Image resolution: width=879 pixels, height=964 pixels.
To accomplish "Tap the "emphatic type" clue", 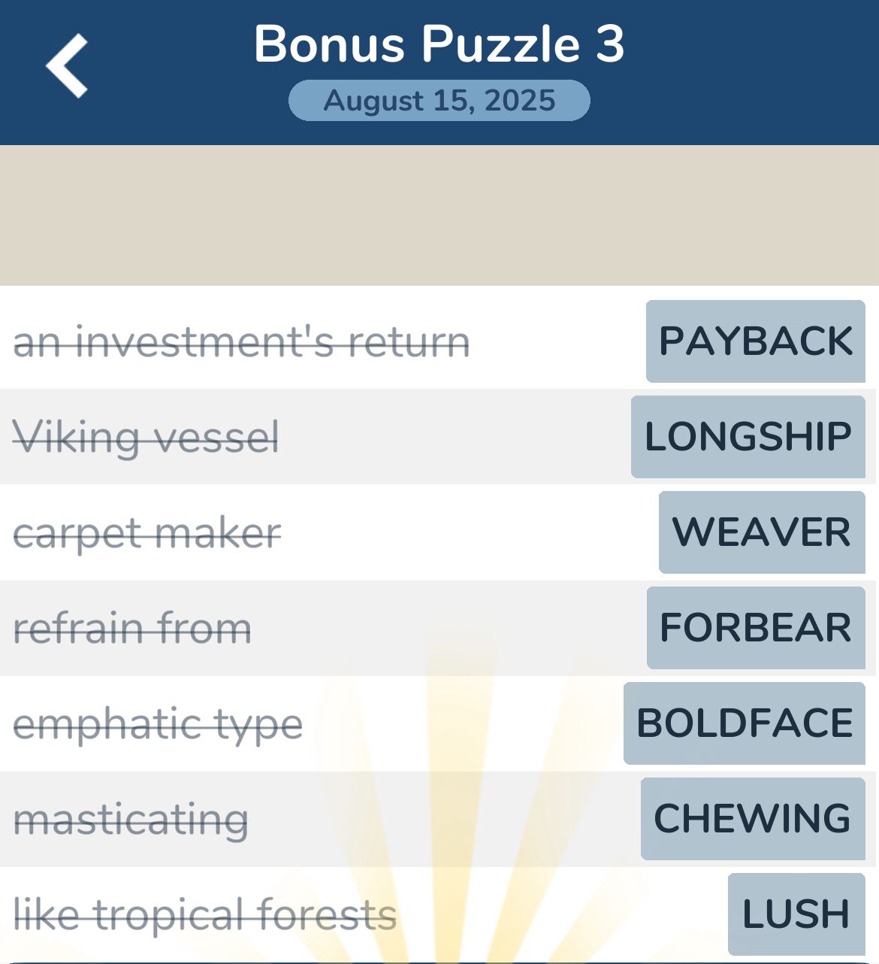I will click(x=158, y=724).
